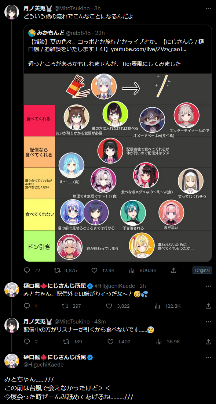
Task: Reply to MitoTsukino's 48m tweet
Action: (x=27, y=342)
